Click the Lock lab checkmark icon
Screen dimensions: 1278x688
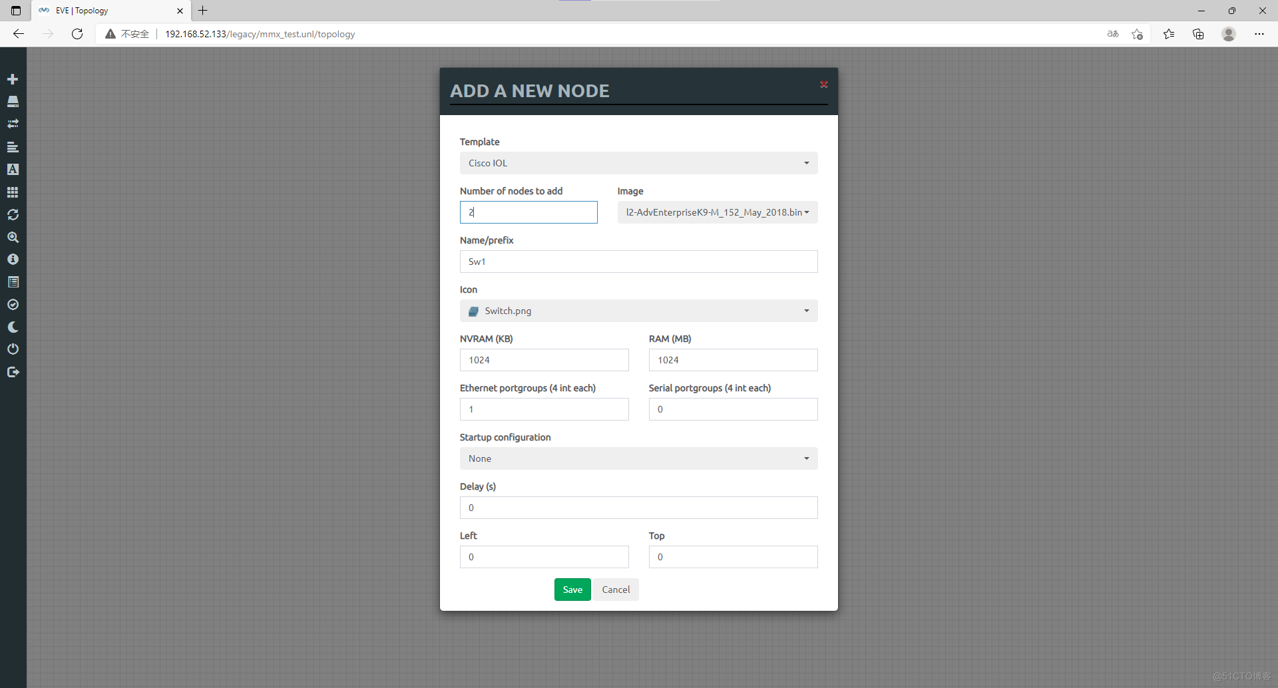[13, 305]
